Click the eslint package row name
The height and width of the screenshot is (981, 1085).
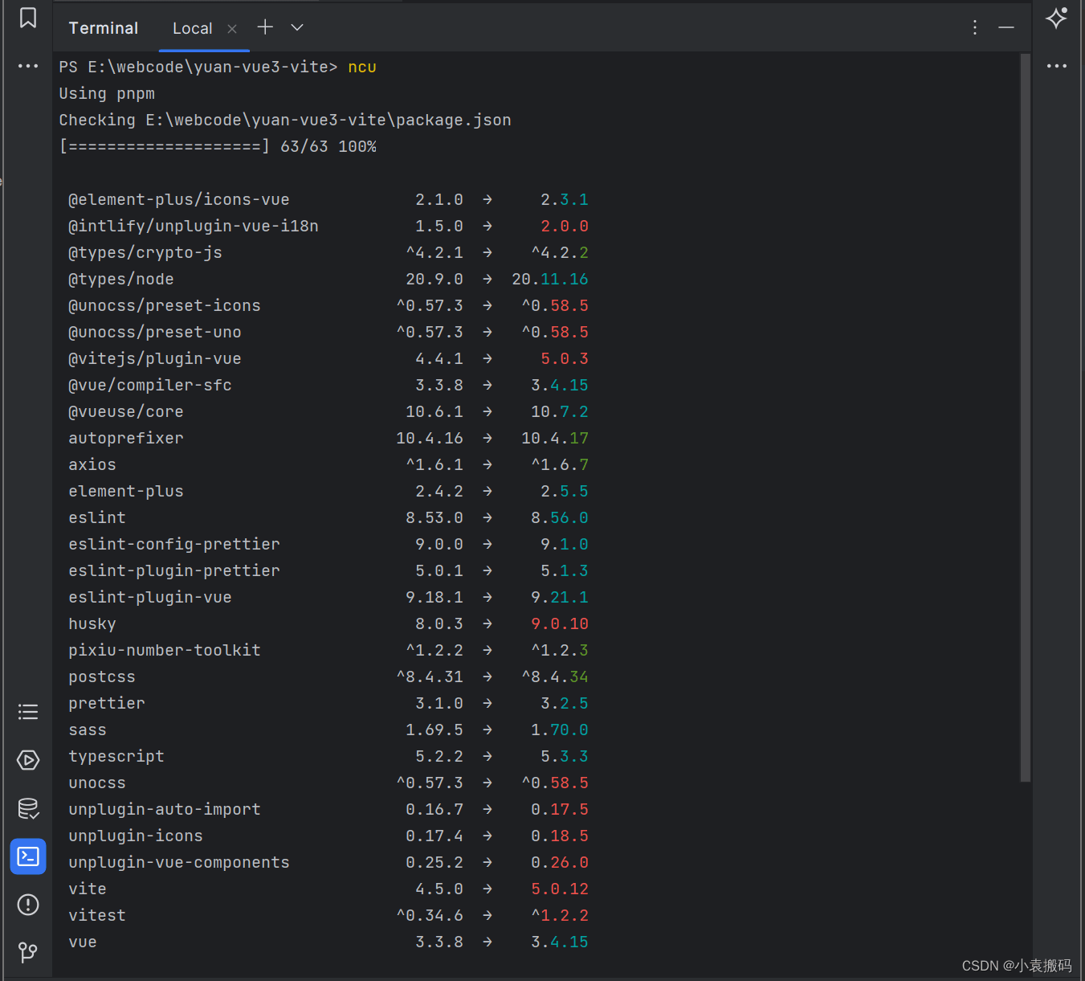pos(97,517)
